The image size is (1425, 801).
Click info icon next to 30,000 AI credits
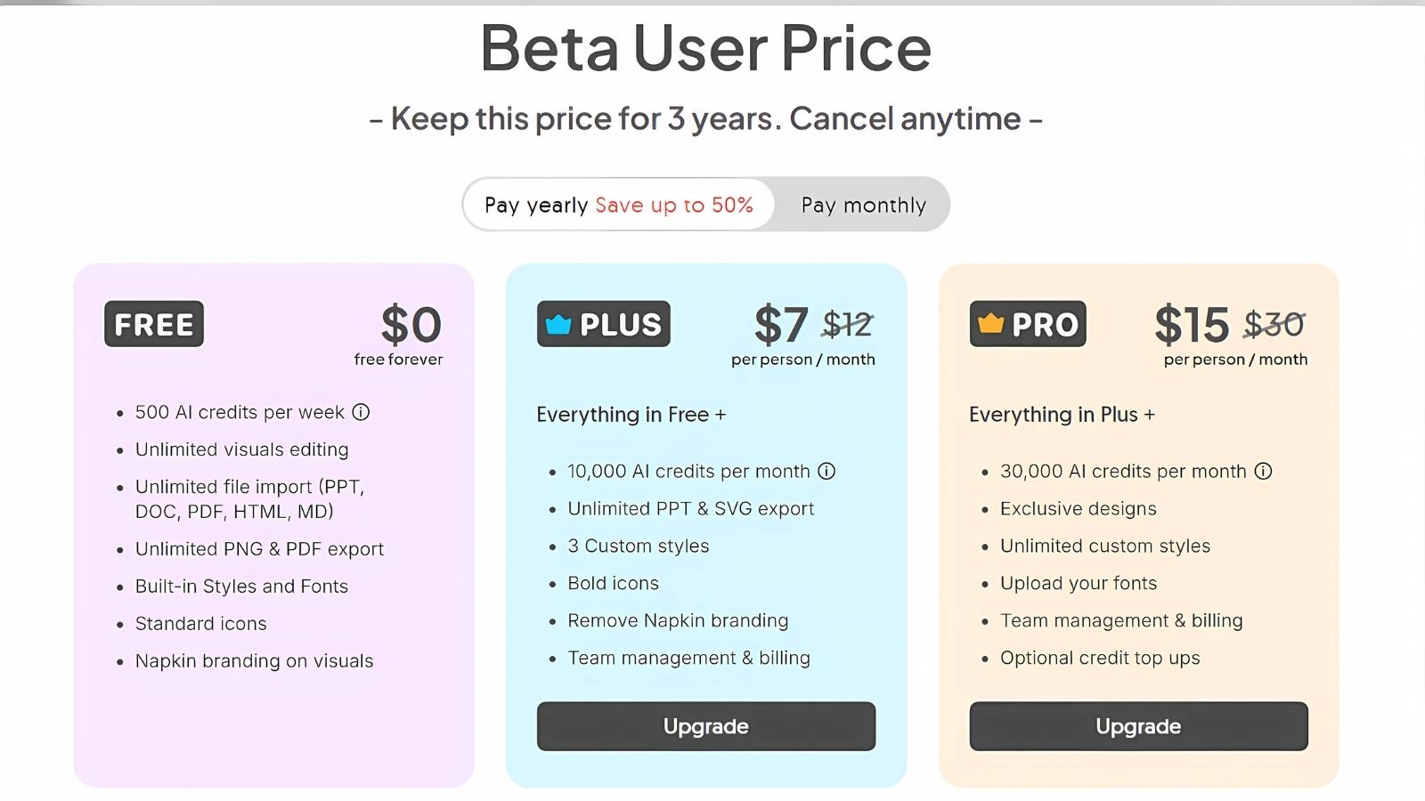(1263, 471)
